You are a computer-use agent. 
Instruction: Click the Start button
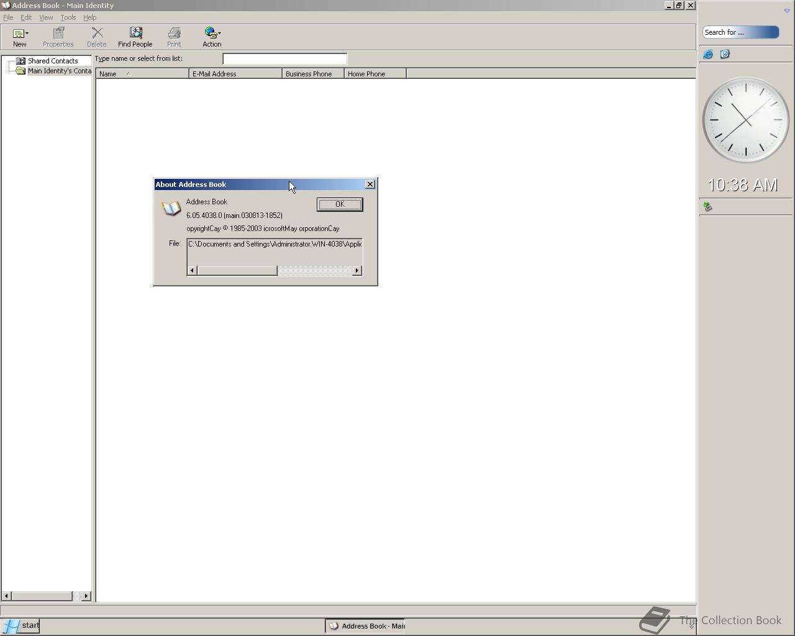click(x=20, y=625)
